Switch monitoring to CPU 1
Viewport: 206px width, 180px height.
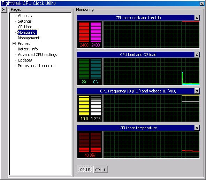point(101,170)
